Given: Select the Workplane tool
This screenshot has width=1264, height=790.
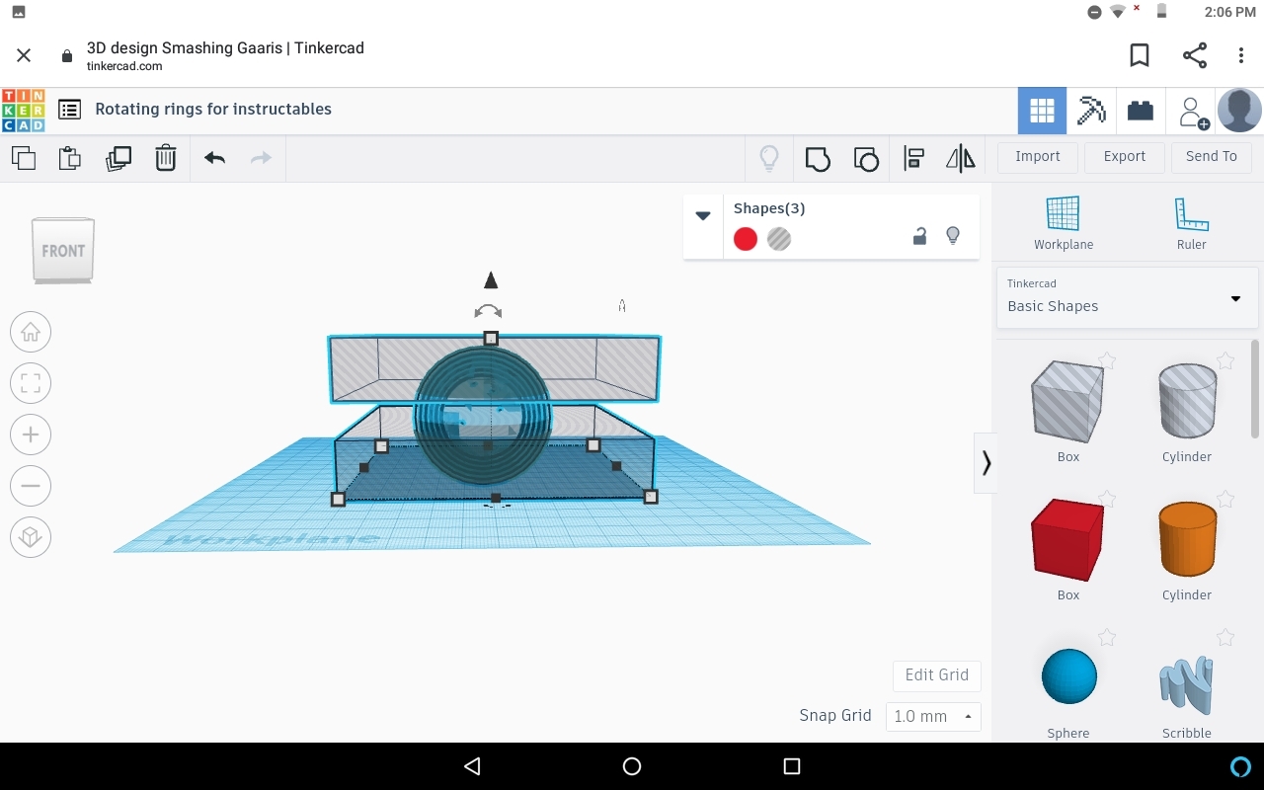Looking at the screenshot, I should [x=1064, y=223].
